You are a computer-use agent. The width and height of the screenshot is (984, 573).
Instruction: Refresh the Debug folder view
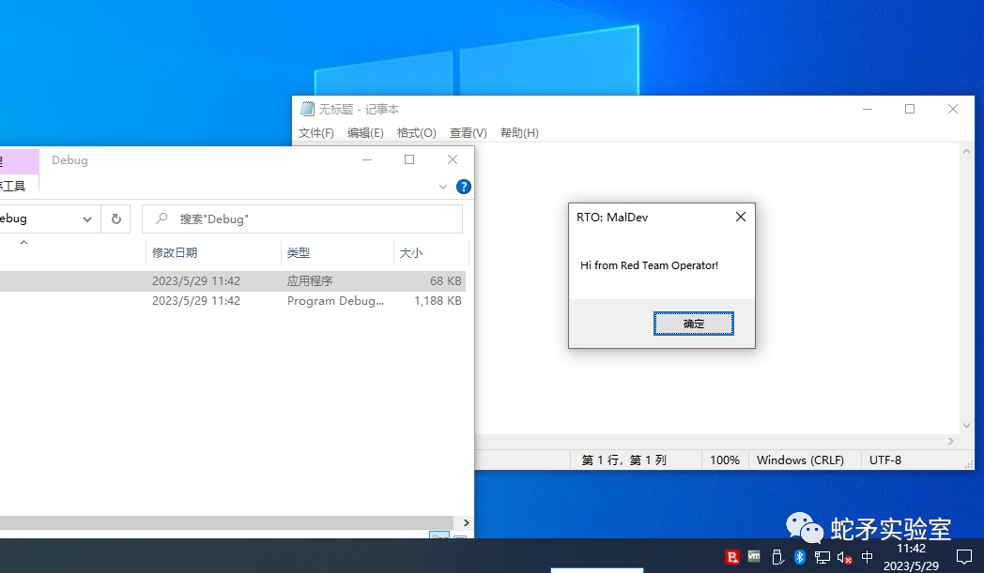[115, 219]
